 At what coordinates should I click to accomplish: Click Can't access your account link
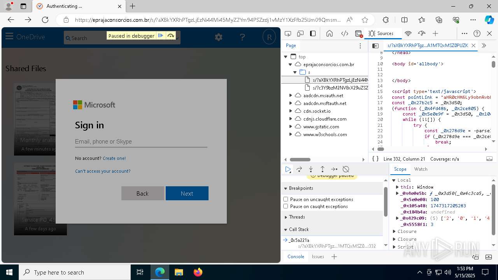103,171
